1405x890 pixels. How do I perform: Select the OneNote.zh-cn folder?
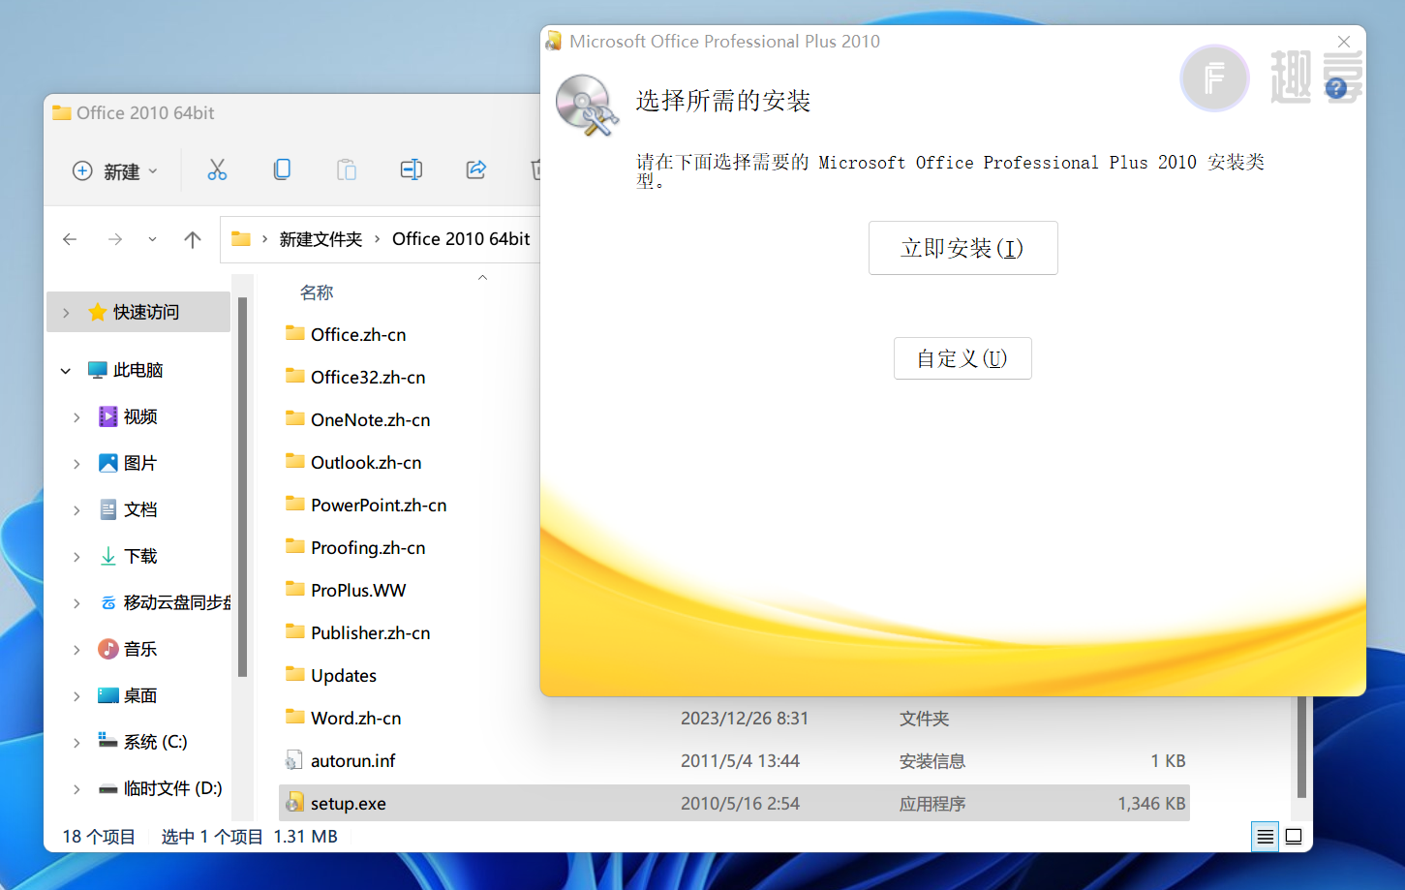371,419
